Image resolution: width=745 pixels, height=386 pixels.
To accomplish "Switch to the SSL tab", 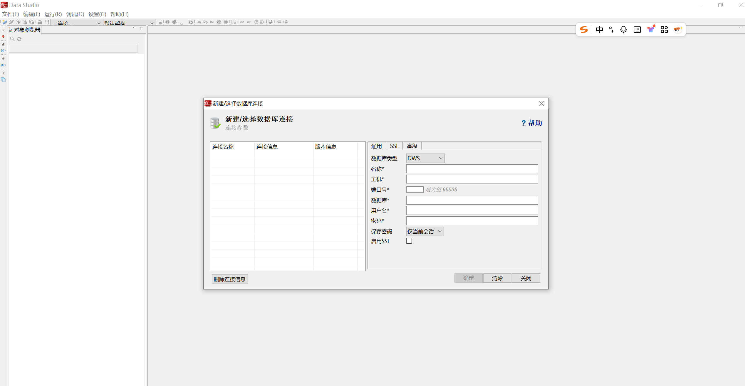I will coord(394,146).
